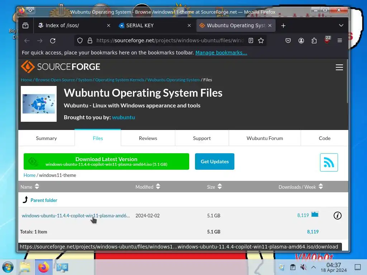Sort files by Modified column
The image size is (367, 275).
coord(148,187)
